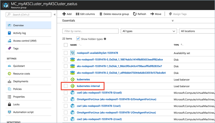Check the cse0 row checkbox
Image resolution: width=215 pixels, height=123 pixels.
tap(66, 93)
